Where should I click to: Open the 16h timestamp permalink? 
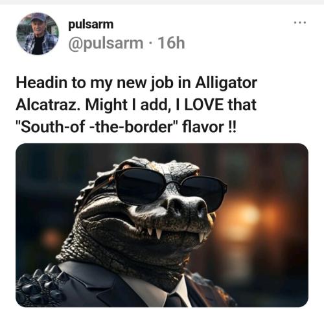[x=171, y=43]
